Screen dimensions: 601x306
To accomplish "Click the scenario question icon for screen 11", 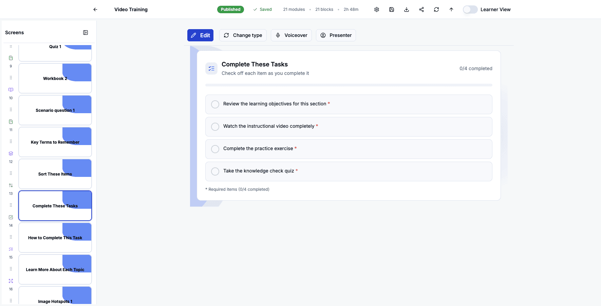I will tap(11, 122).
